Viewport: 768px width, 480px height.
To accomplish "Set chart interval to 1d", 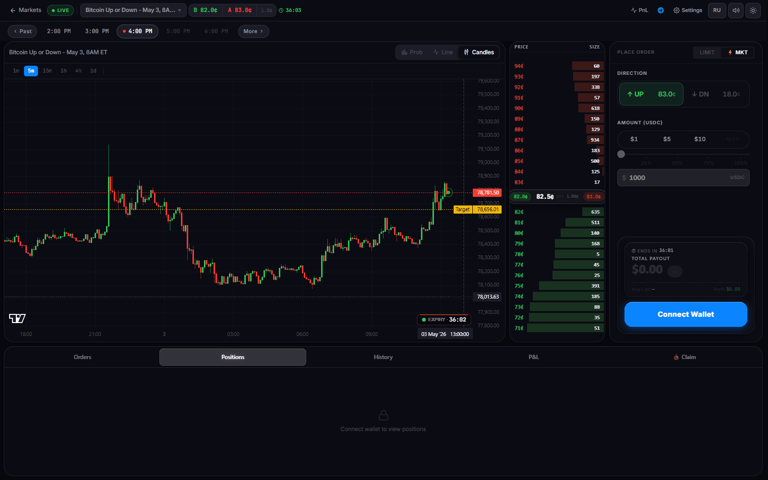I will 93,71.
